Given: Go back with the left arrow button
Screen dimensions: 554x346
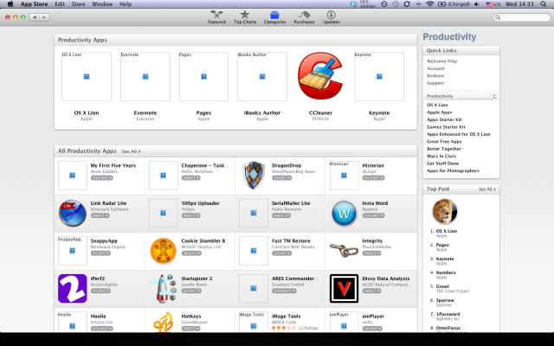Looking at the screenshot, I should [x=35, y=17].
